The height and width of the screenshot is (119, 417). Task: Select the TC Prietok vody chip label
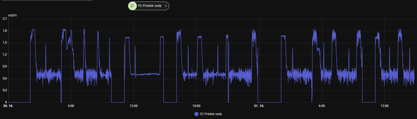(x=149, y=6)
